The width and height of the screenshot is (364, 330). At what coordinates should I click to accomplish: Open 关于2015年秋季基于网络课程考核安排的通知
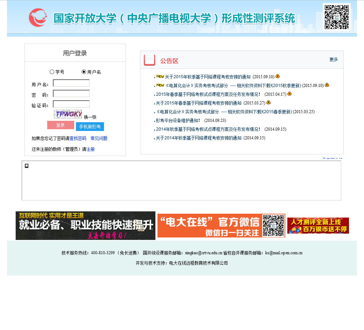(208, 77)
